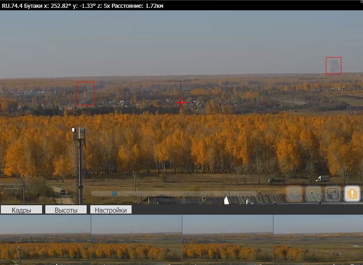This screenshot has width=363, height=265.
Task: Click the expand view window icon
Action: pyautogui.click(x=332, y=194)
